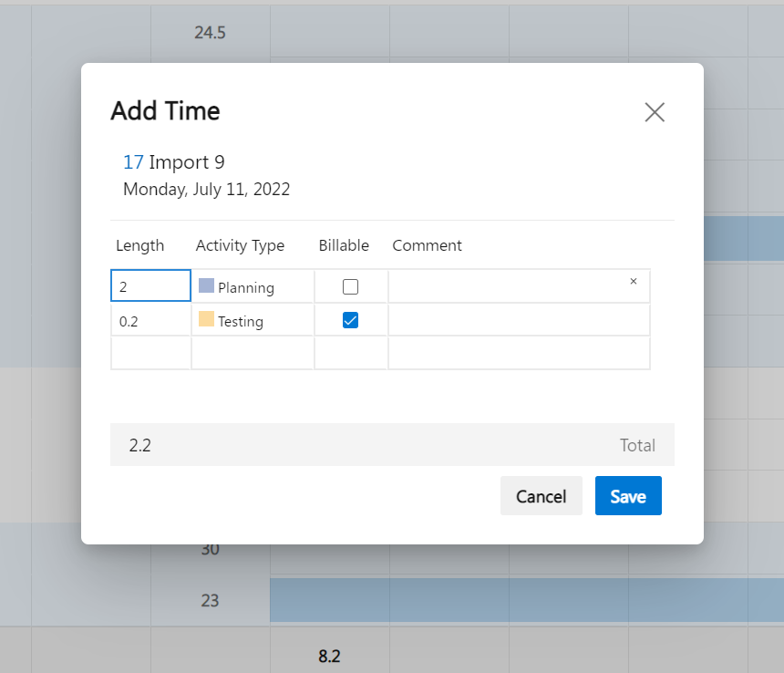Click the empty row Comment cell
This screenshot has height=673, width=784.
(519, 354)
